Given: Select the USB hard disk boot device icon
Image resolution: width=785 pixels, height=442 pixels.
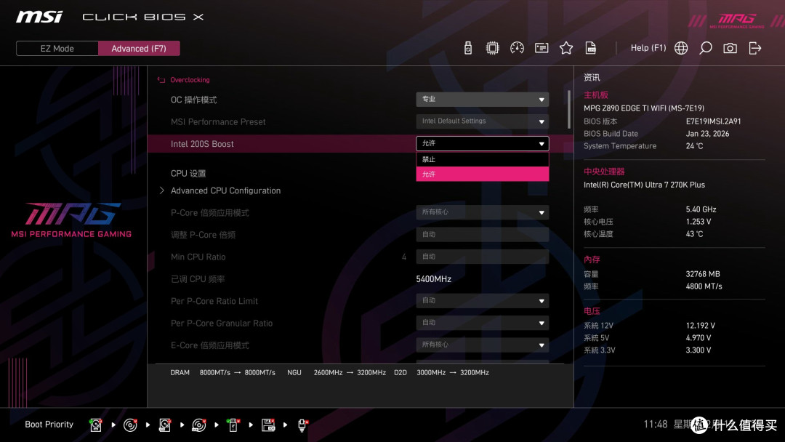Looking at the screenshot, I should 165,425.
